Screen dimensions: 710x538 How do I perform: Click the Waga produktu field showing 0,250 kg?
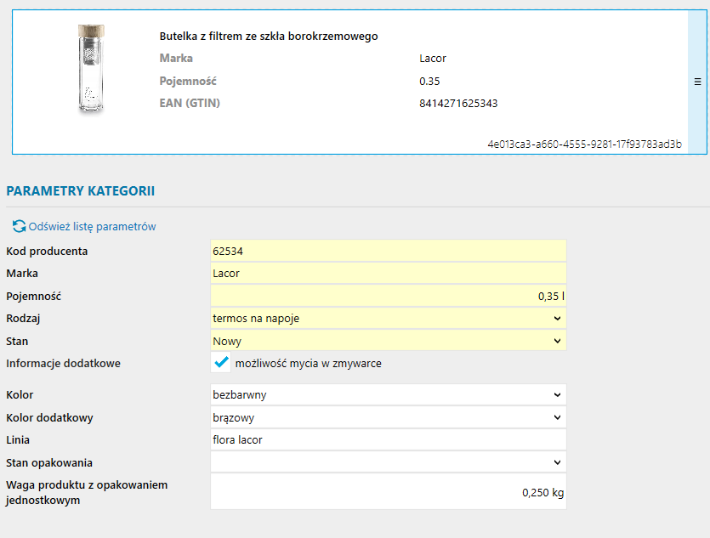coord(388,492)
